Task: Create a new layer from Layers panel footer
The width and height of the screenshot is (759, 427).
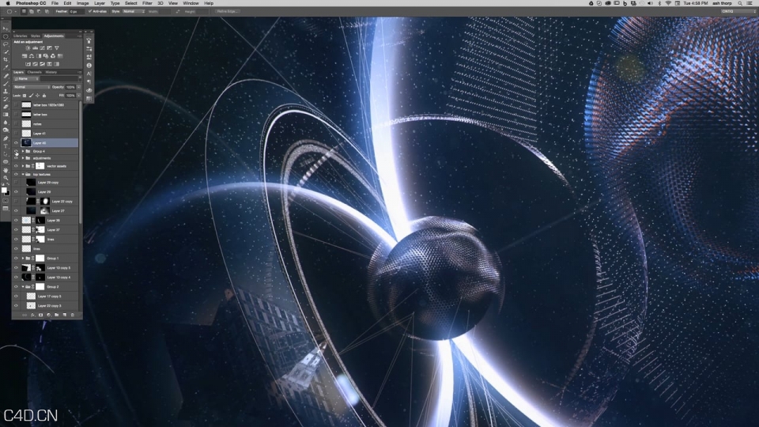Action: click(x=63, y=315)
